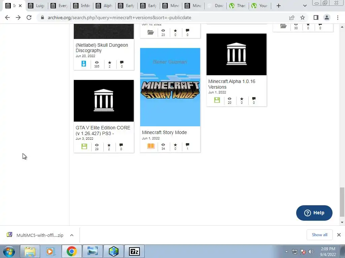Click reviews bubble on Minecraft Alpha card

pyautogui.click(x=254, y=99)
